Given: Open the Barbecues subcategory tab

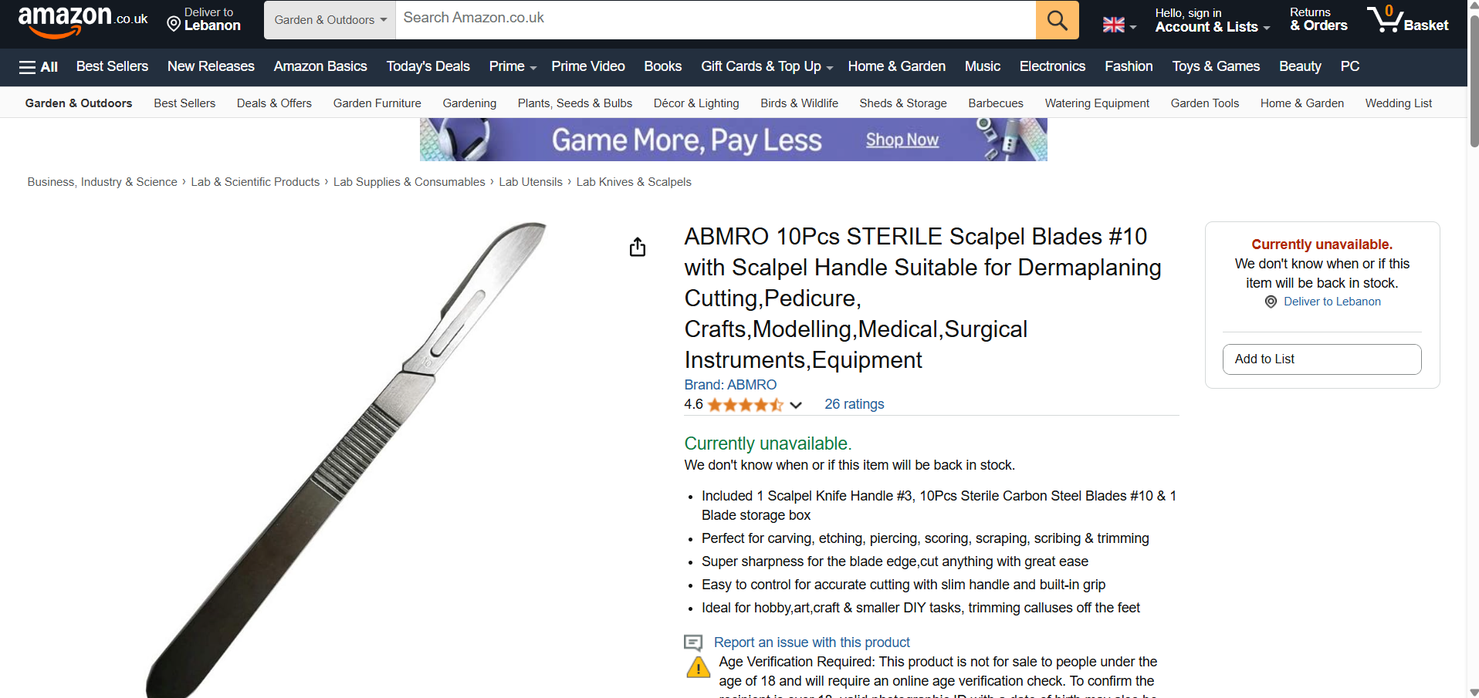Looking at the screenshot, I should (995, 103).
